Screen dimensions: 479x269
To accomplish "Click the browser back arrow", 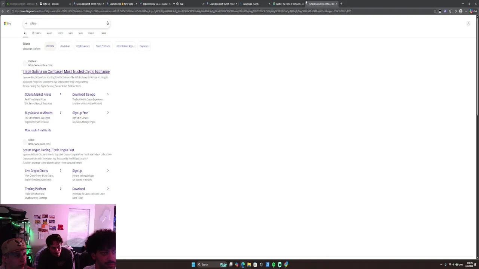I will [3, 11].
